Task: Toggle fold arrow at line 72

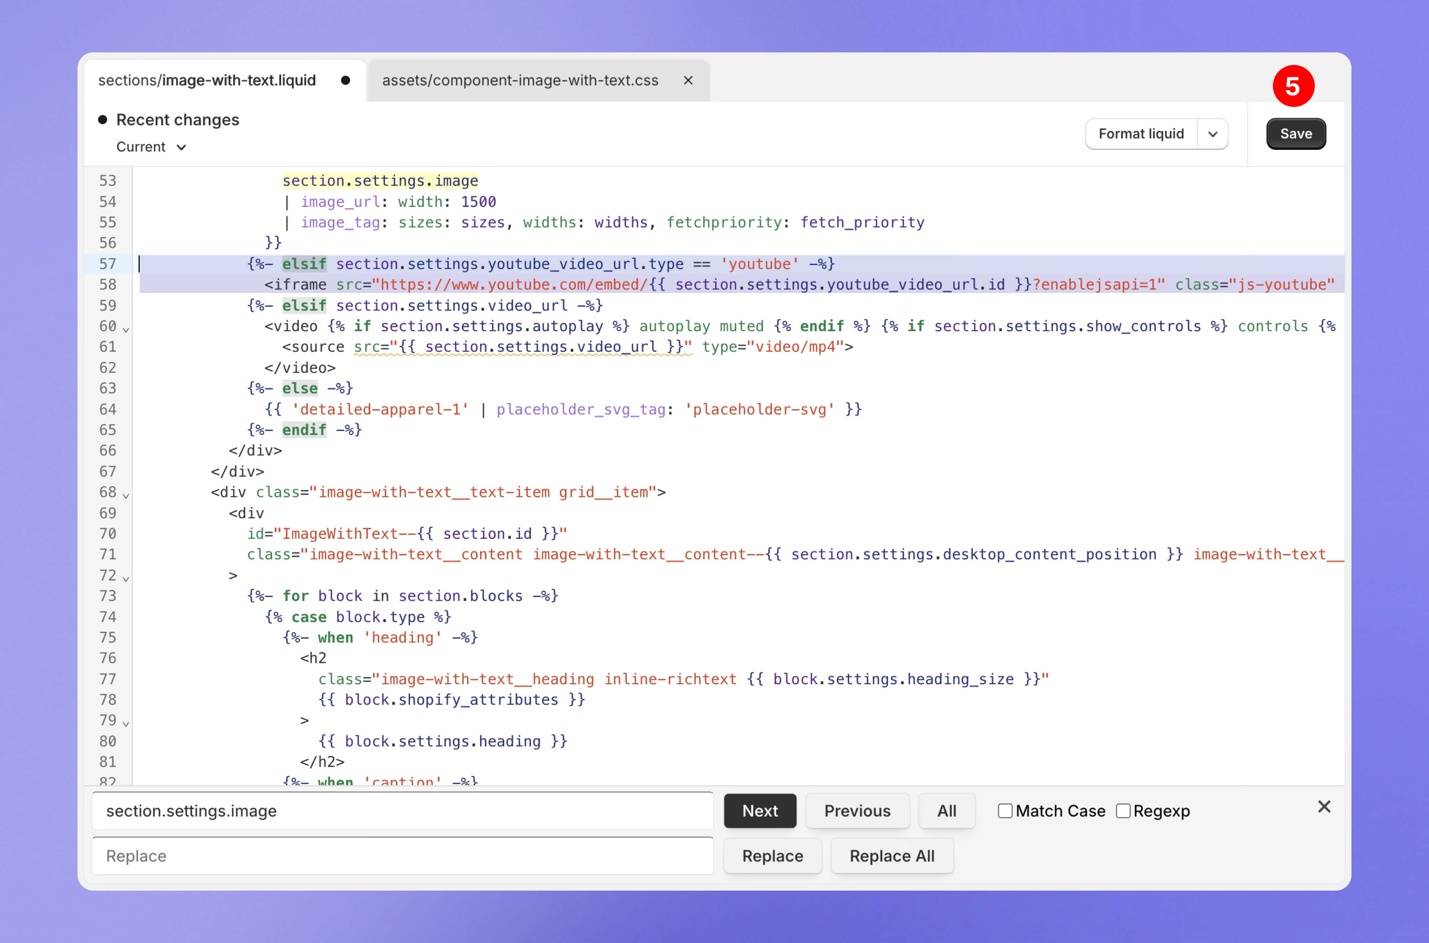Action: tap(126, 578)
